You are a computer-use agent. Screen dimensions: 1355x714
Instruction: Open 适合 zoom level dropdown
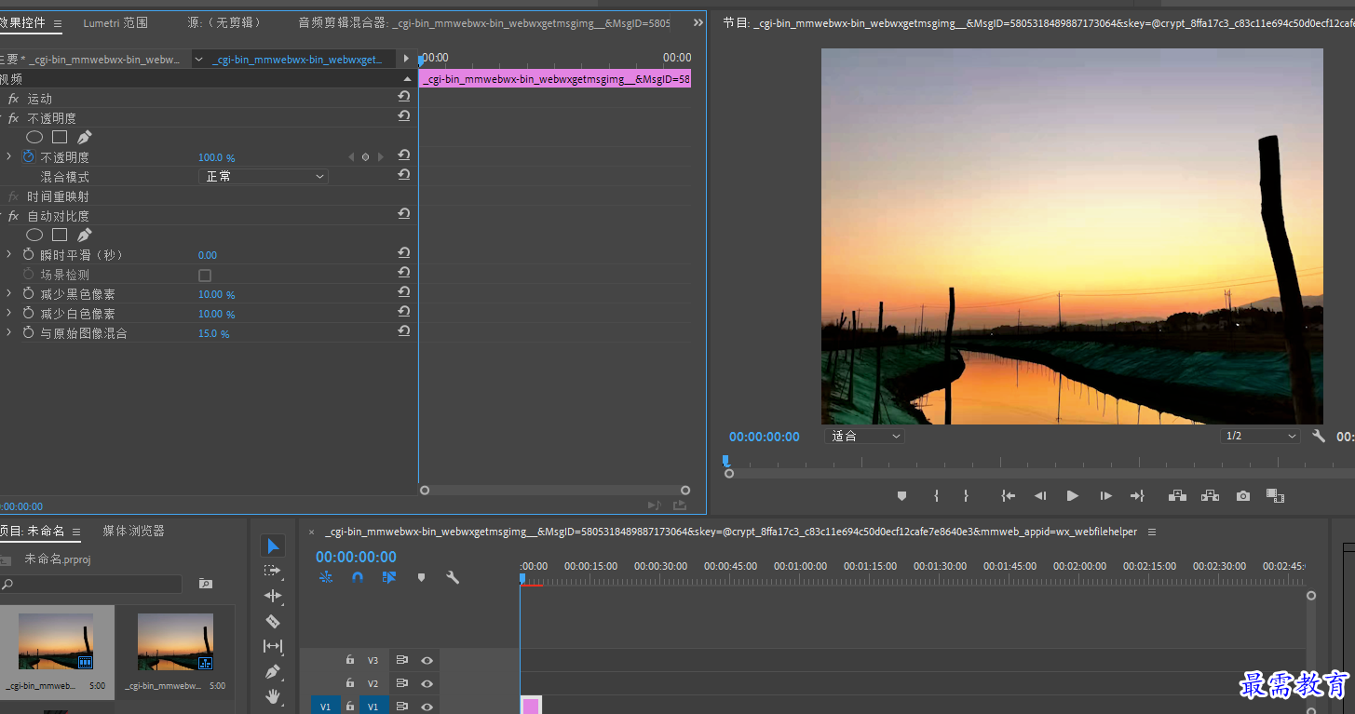click(864, 436)
